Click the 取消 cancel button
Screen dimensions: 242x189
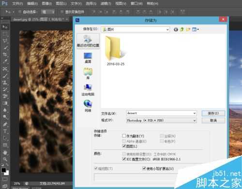pos(213,121)
